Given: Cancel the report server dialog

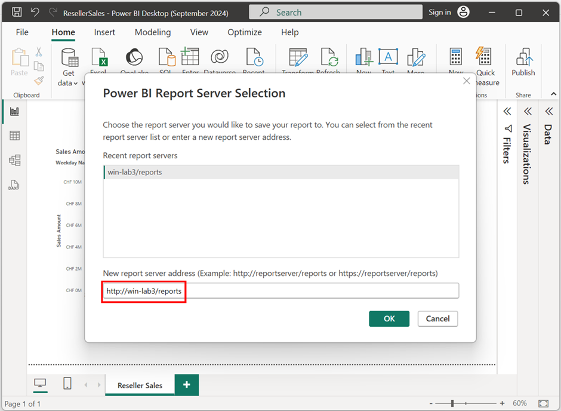Looking at the screenshot, I should [x=437, y=318].
